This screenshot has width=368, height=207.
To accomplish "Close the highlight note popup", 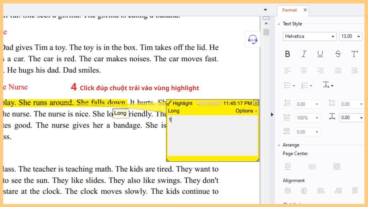I will tap(256, 103).
